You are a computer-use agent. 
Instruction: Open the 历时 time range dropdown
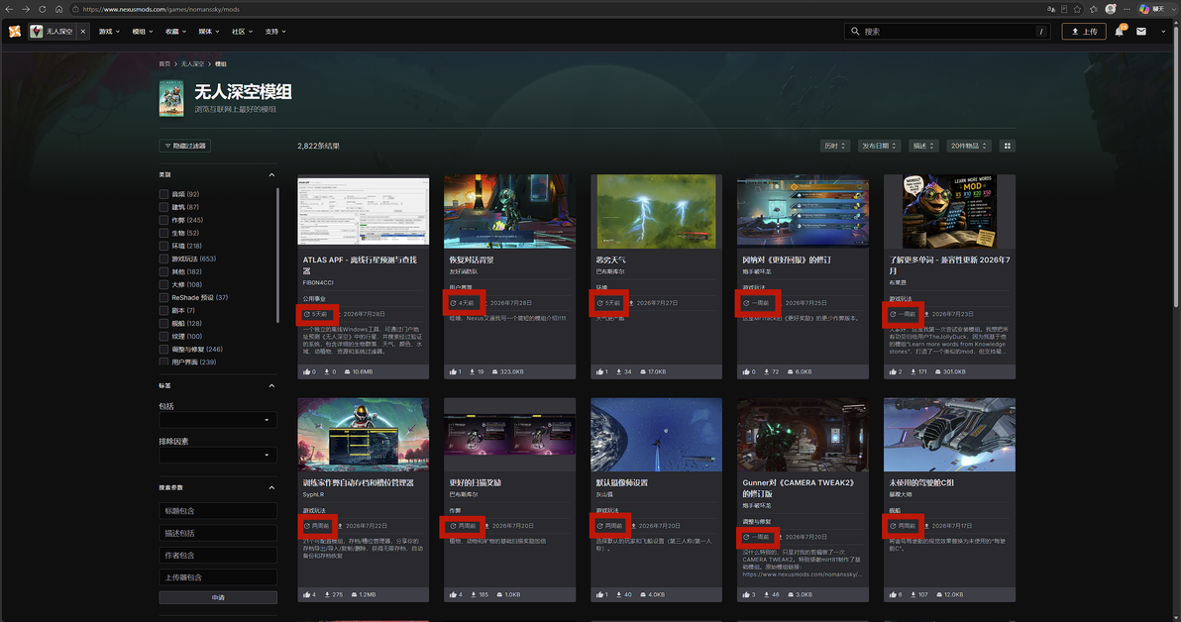point(834,146)
